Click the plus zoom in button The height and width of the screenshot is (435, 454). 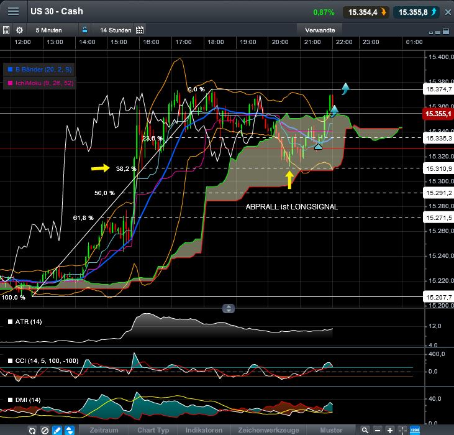pyautogui.click(x=390, y=431)
